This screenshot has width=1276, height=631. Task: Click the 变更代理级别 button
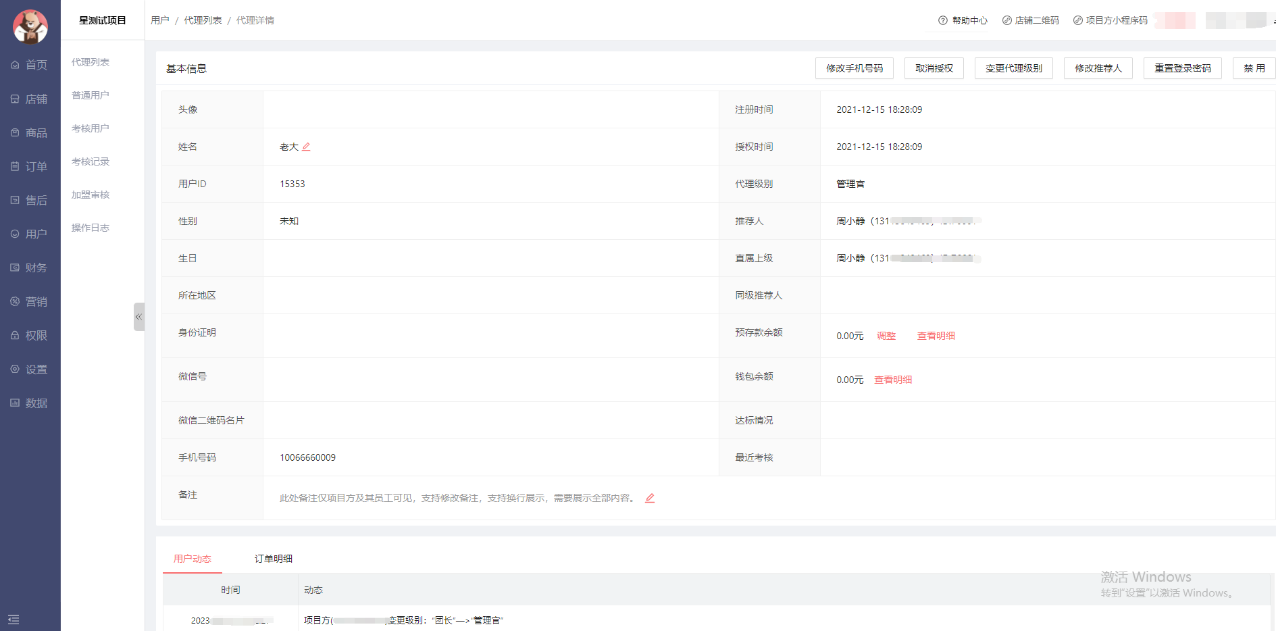(x=1013, y=68)
